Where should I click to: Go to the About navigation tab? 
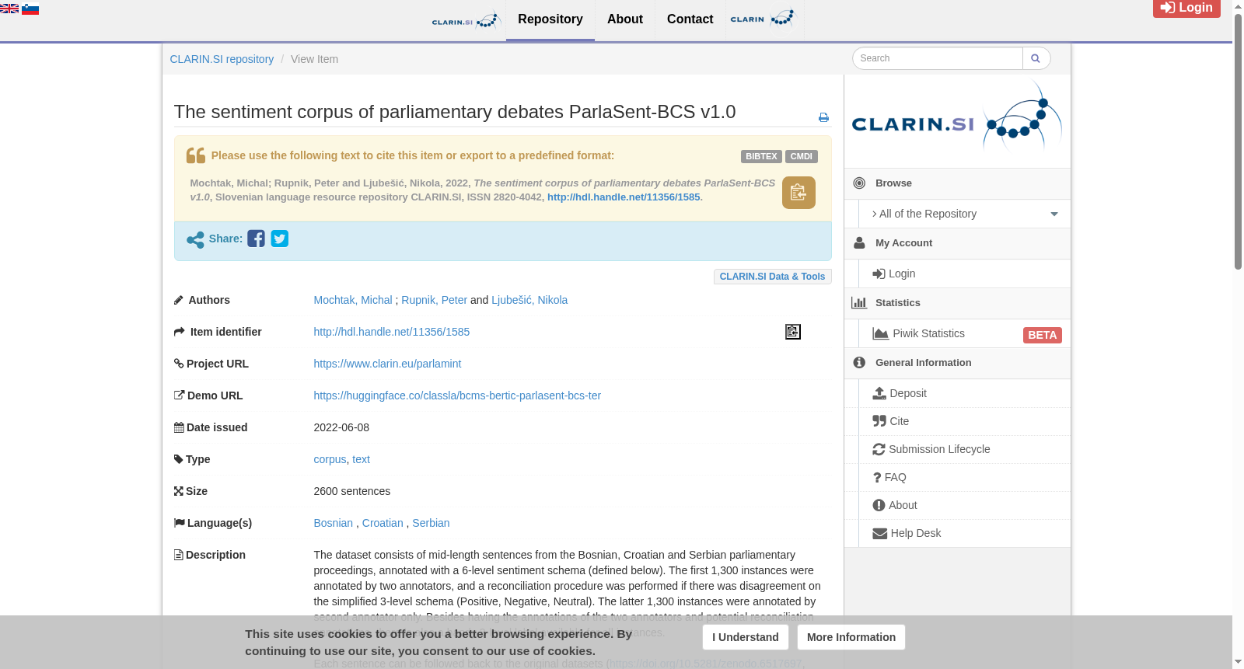point(625,19)
